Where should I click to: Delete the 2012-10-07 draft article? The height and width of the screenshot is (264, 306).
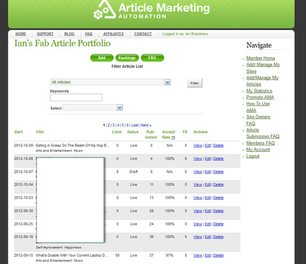click(218, 172)
